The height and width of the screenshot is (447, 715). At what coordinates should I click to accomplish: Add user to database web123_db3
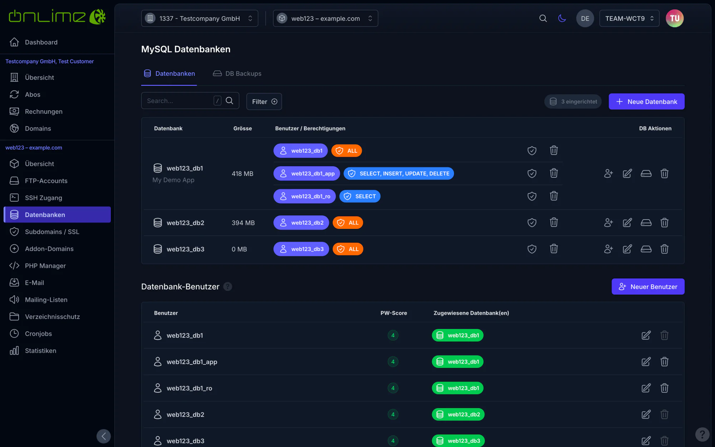click(608, 249)
